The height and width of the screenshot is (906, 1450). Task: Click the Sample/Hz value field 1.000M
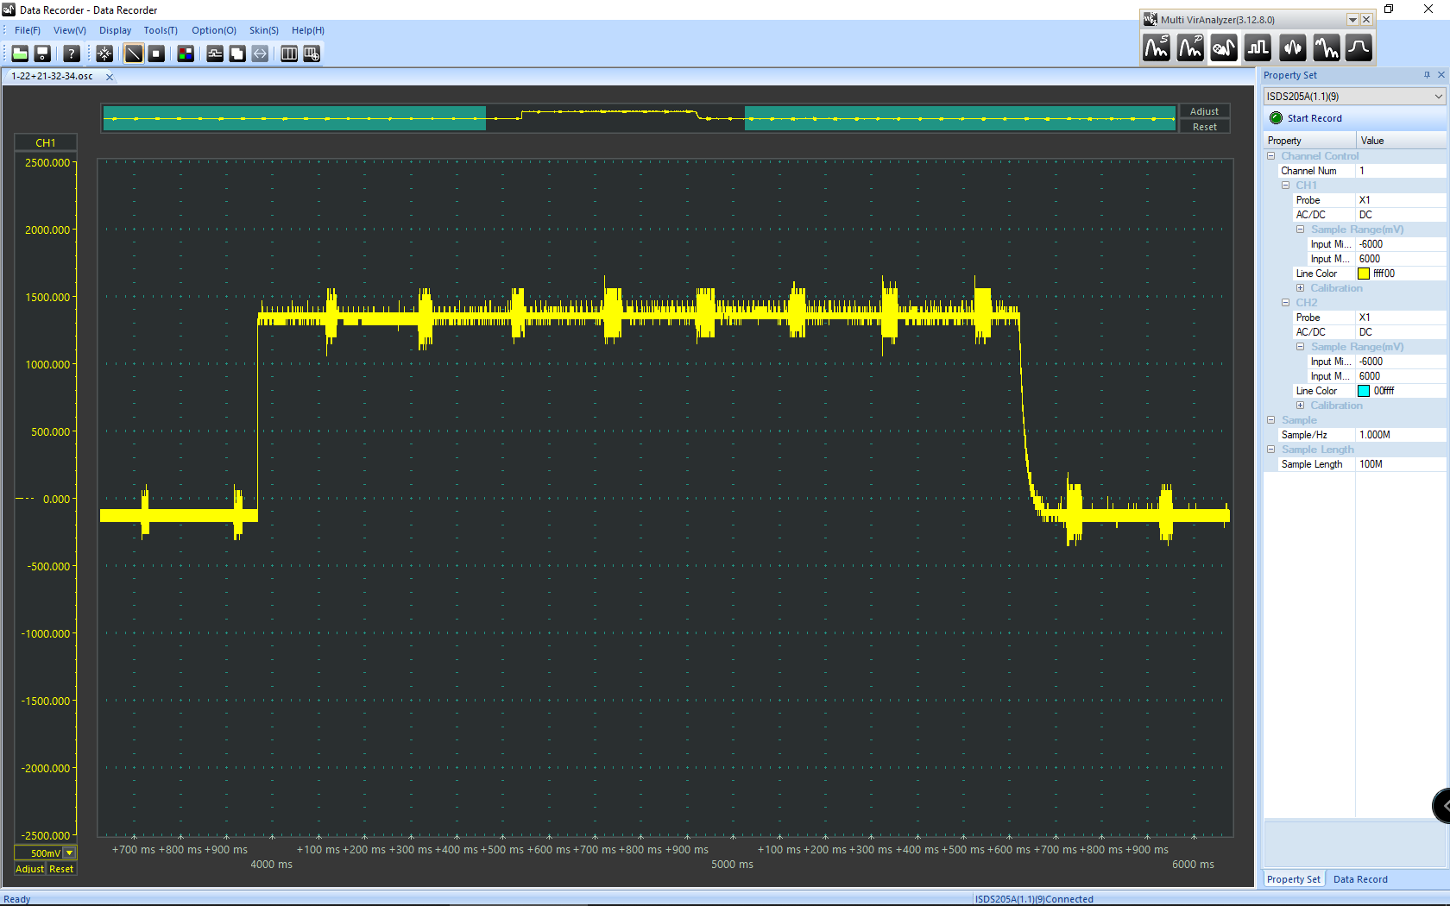(1398, 435)
